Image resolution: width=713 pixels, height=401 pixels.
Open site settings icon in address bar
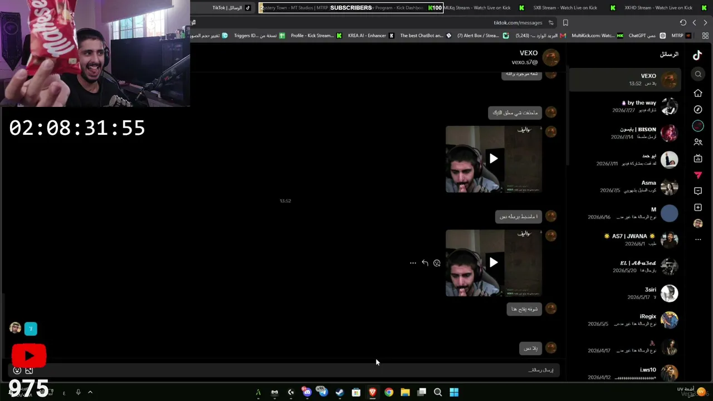551,23
